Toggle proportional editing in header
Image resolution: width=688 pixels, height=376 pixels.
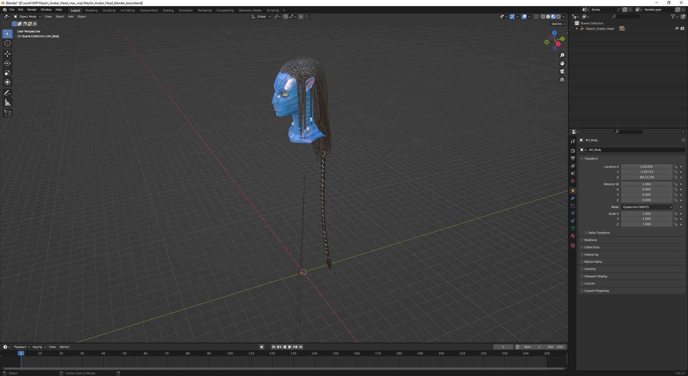(301, 16)
